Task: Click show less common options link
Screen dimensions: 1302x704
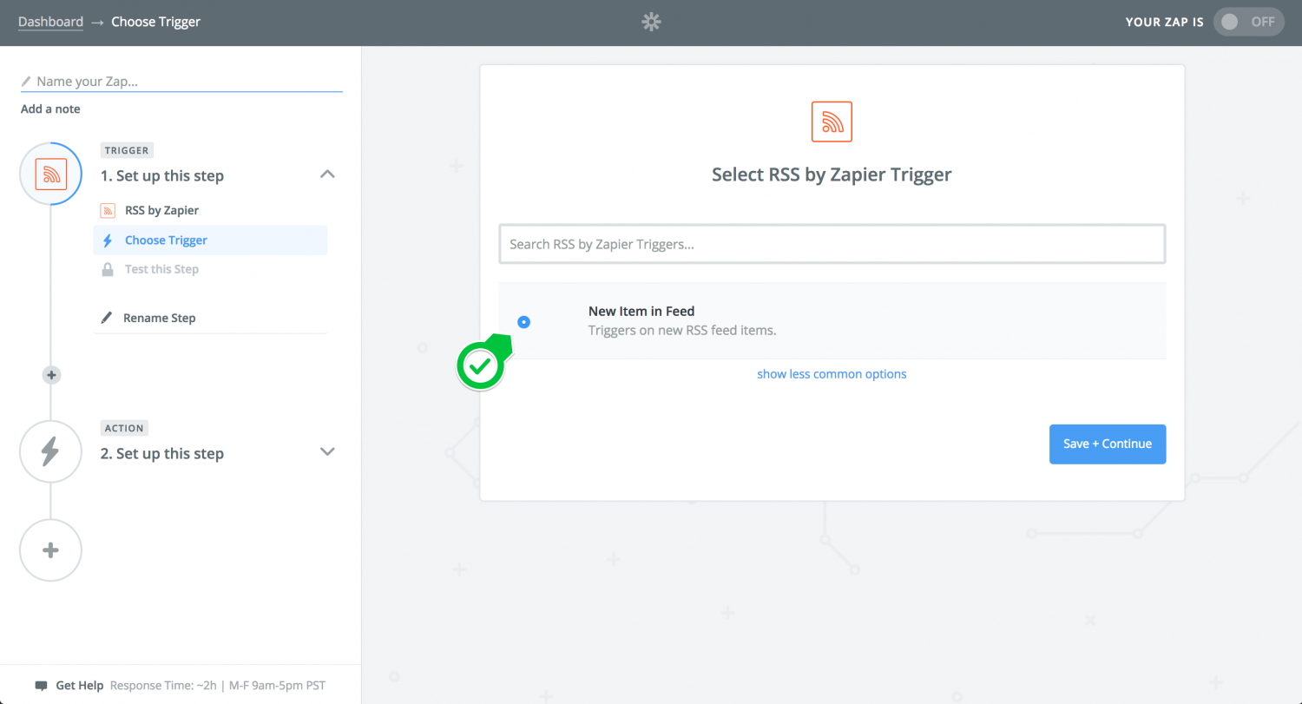Action: (x=832, y=374)
